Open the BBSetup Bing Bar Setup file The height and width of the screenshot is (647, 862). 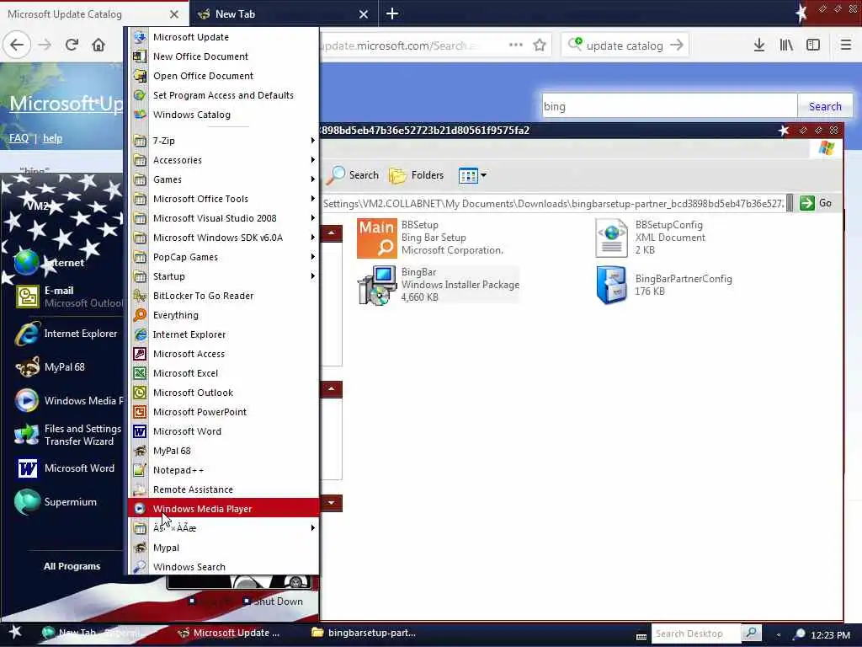click(x=430, y=238)
